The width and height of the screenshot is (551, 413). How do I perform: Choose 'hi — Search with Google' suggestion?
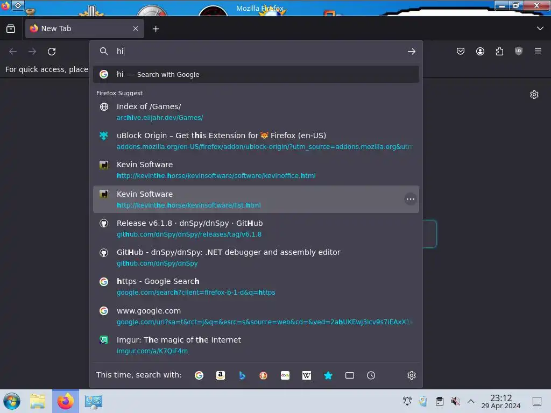pyautogui.click(x=256, y=74)
